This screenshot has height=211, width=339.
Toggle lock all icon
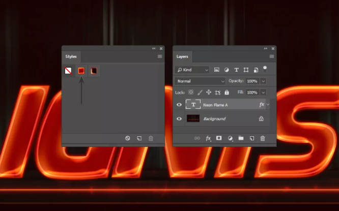tap(227, 93)
